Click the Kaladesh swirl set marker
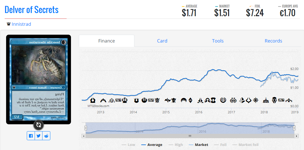 point(223,100)
